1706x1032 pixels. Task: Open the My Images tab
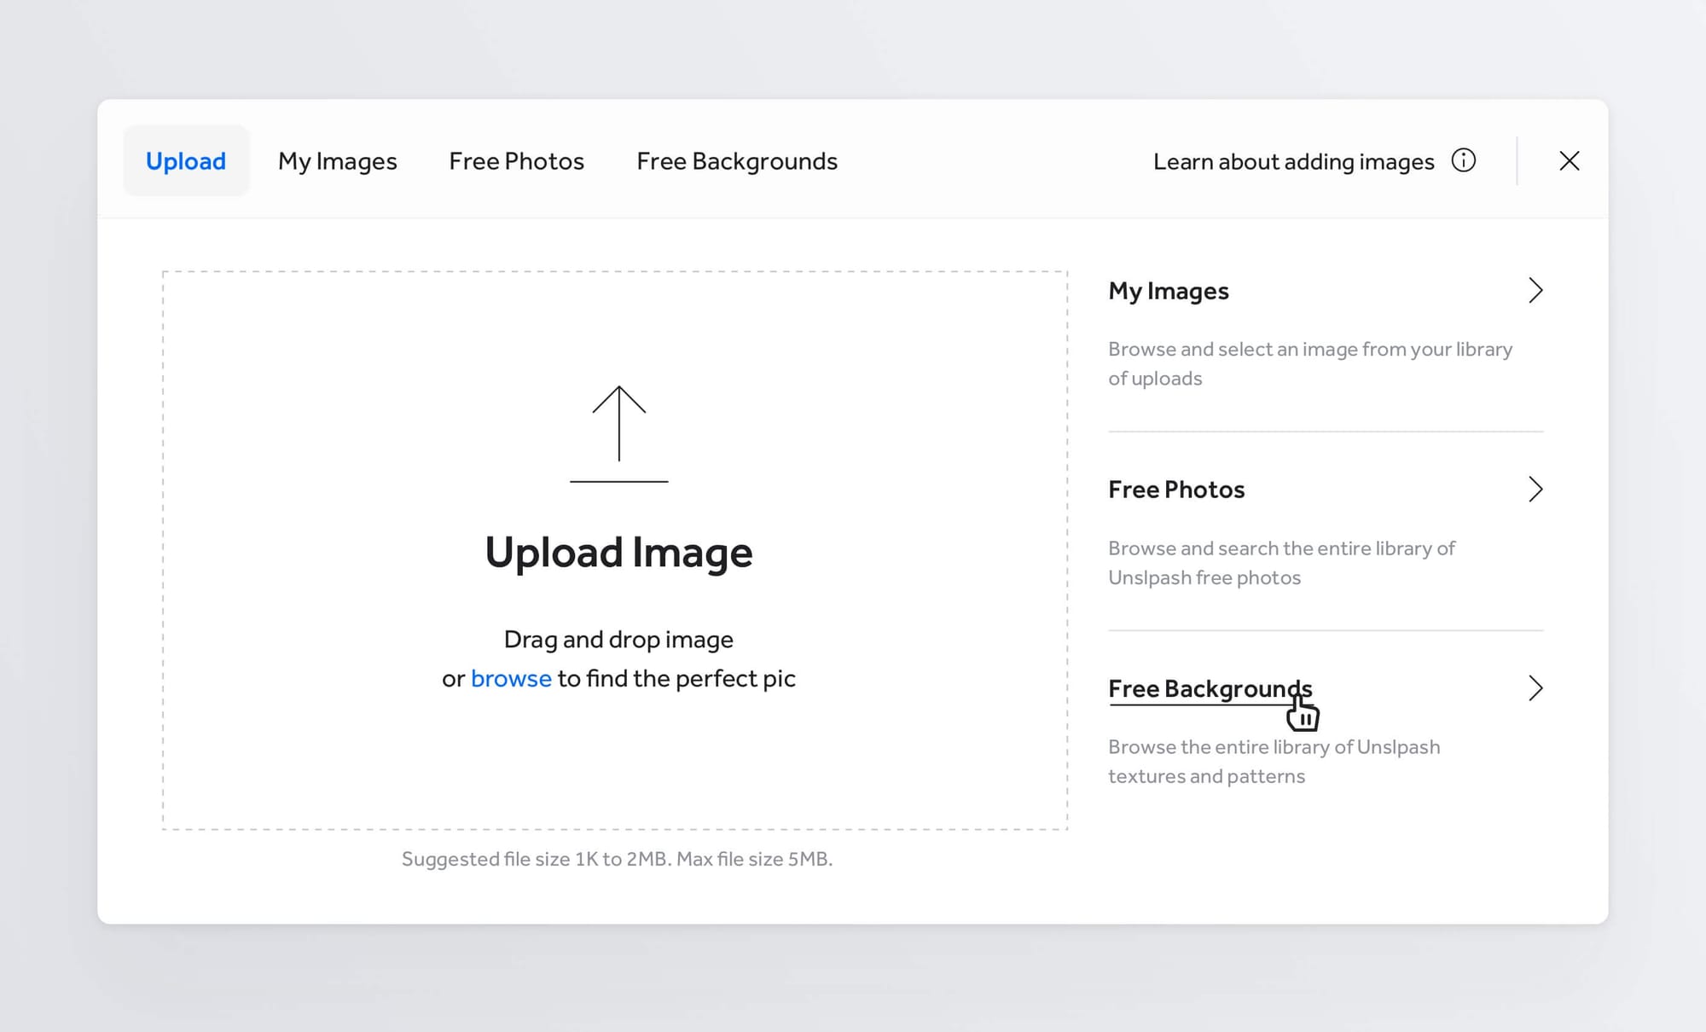point(337,161)
